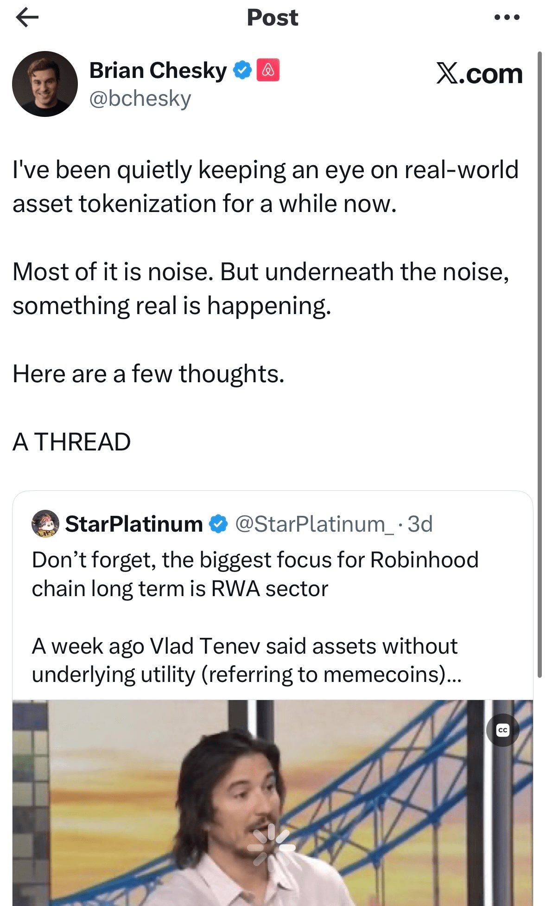Open the @bchesky handle link

click(140, 98)
